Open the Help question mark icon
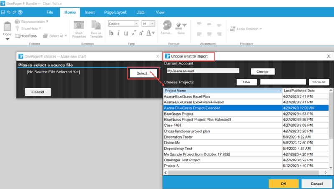This screenshot has width=334, height=189. tap(20, 12)
